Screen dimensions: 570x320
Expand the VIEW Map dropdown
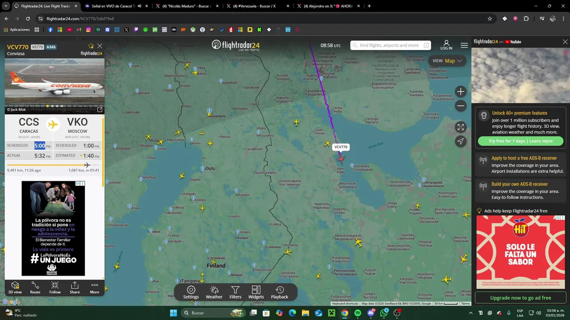coord(447,61)
